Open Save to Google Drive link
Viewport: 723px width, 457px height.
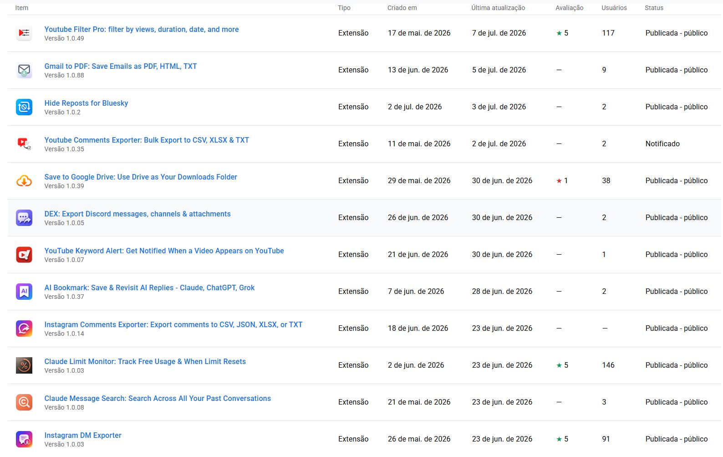(x=141, y=177)
